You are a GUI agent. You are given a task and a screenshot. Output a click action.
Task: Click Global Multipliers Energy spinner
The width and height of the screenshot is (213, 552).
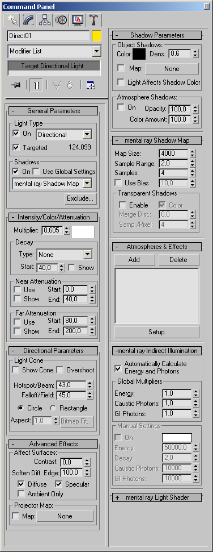pyautogui.click(x=196, y=393)
